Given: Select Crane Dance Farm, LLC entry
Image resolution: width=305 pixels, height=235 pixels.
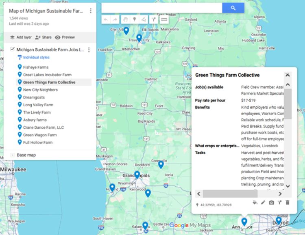Looking at the screenshot, I should [x=44, y=127].
